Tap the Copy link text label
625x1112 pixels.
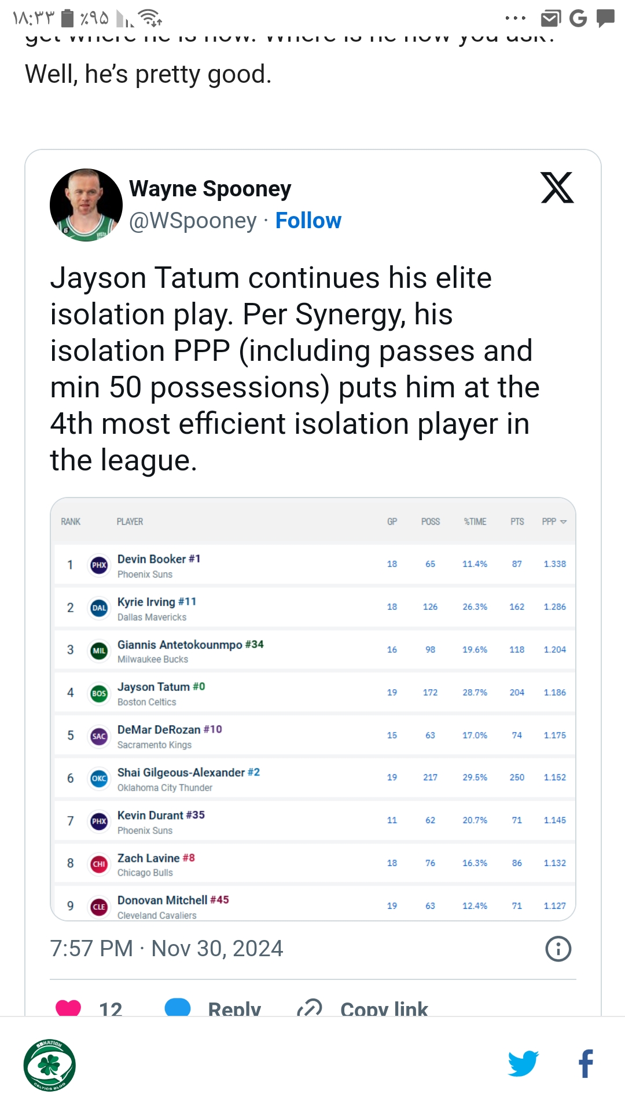[384, 1008]
